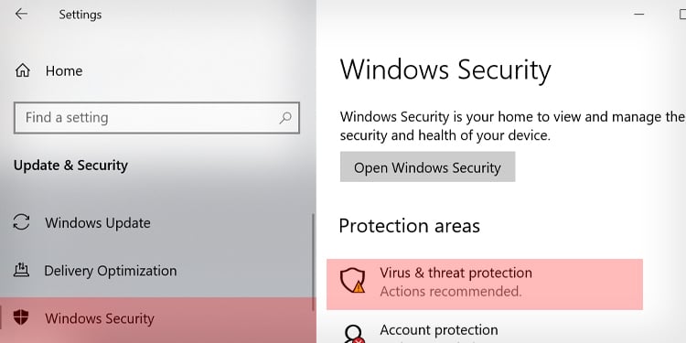
Task: Click the Virus & threat warning shield icon
Action: 353,281
